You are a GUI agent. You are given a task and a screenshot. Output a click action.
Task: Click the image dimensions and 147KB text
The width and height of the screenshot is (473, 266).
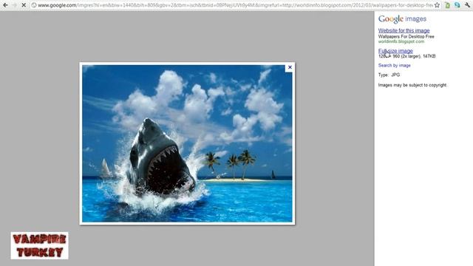coord(406,56)
